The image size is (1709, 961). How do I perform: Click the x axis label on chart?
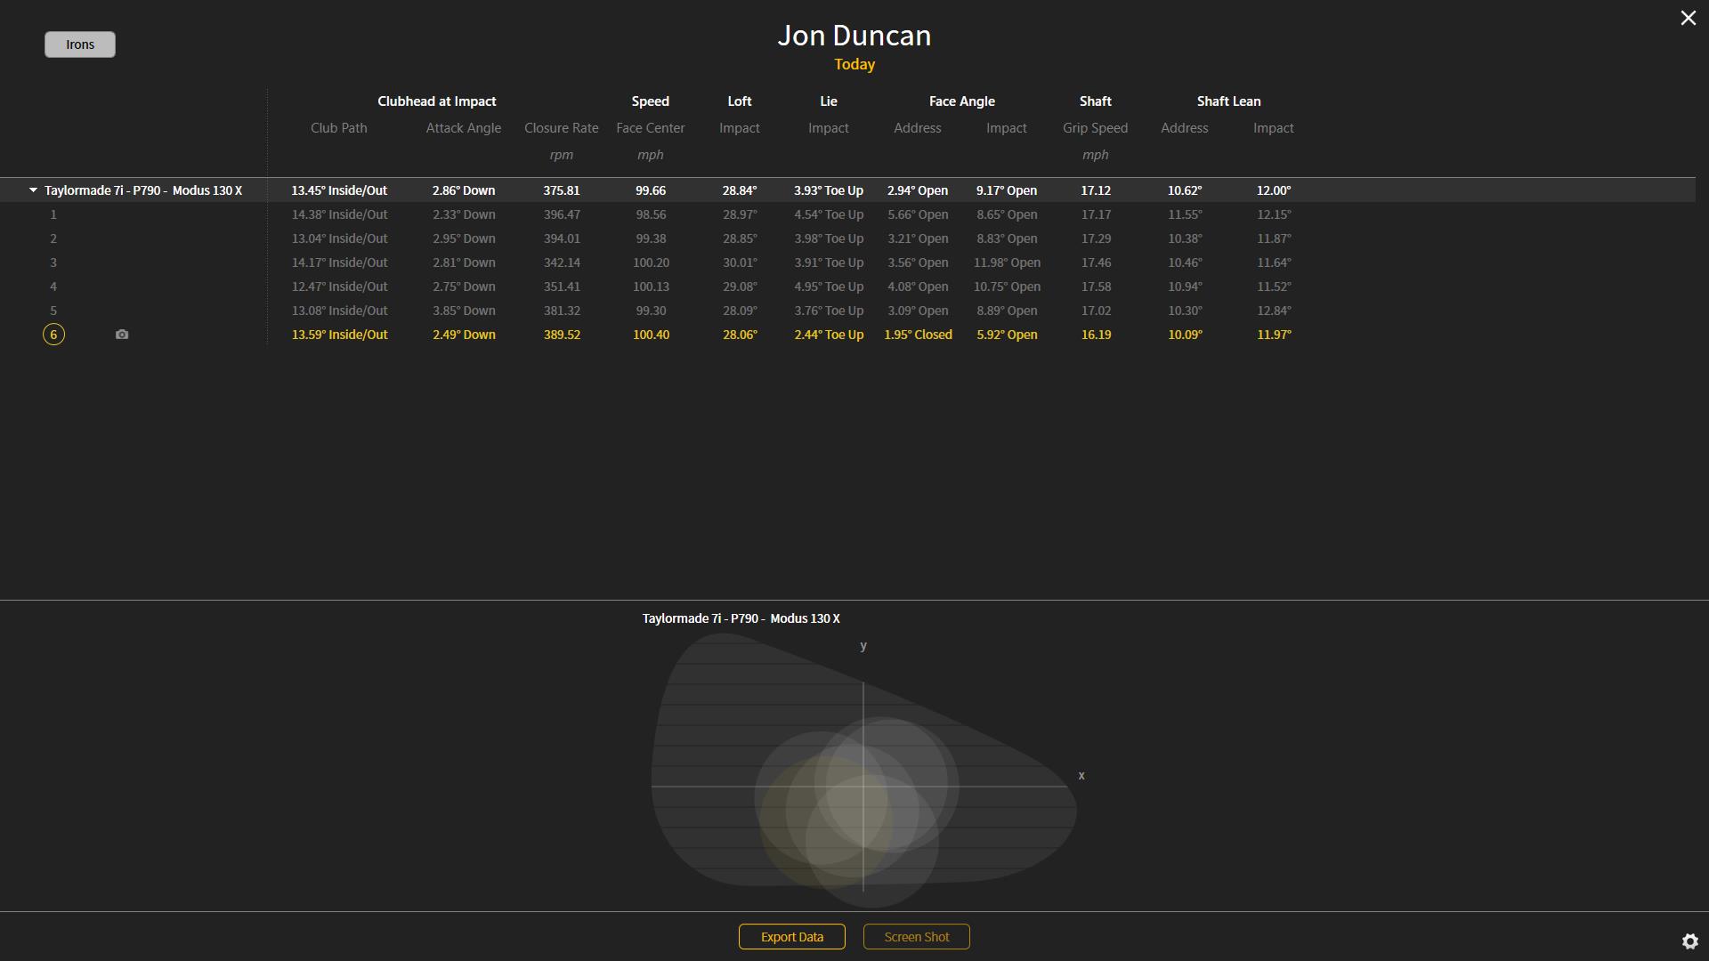(1081, 775)
